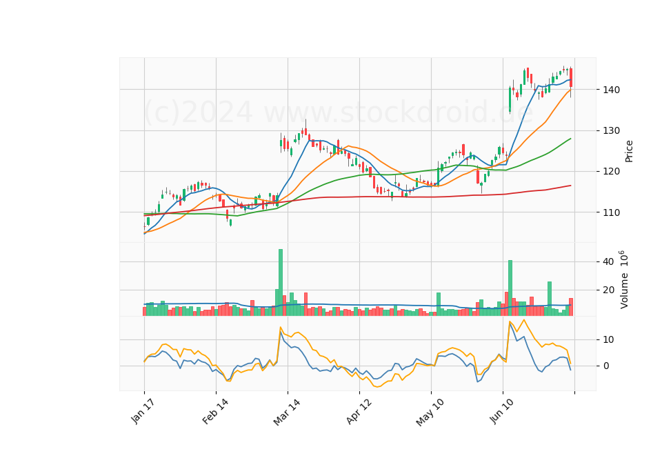This screenshot has height=476, width=662.
Task: Click the 0 indicator axis label
Action: (606, 366)
